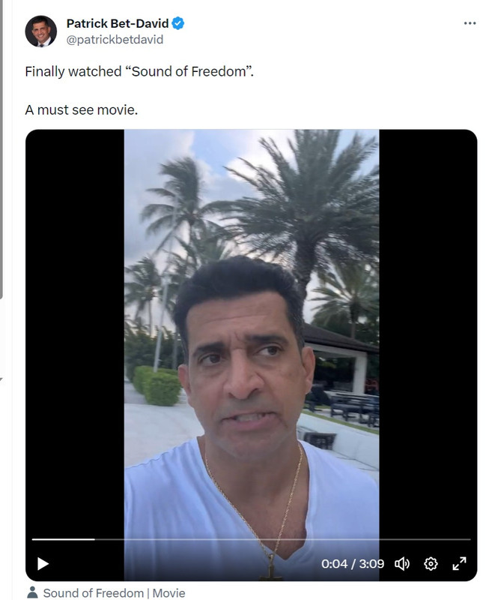489x600 pixels.
Task: Open the Sound of Freedom | Movie link
Action: click(x=114, y=592)
